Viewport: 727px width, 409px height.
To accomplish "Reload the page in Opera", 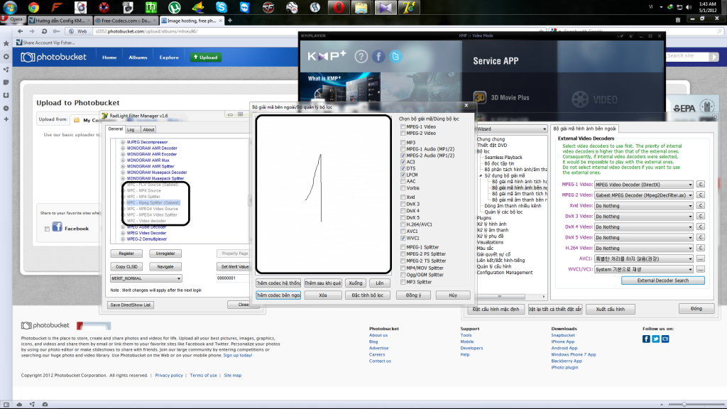I will [44, 31].
